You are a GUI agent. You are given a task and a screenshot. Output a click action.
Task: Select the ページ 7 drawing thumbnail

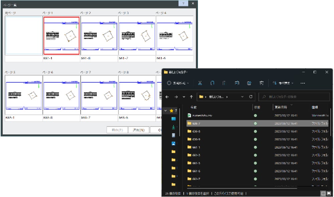click(x=99, y=95)
